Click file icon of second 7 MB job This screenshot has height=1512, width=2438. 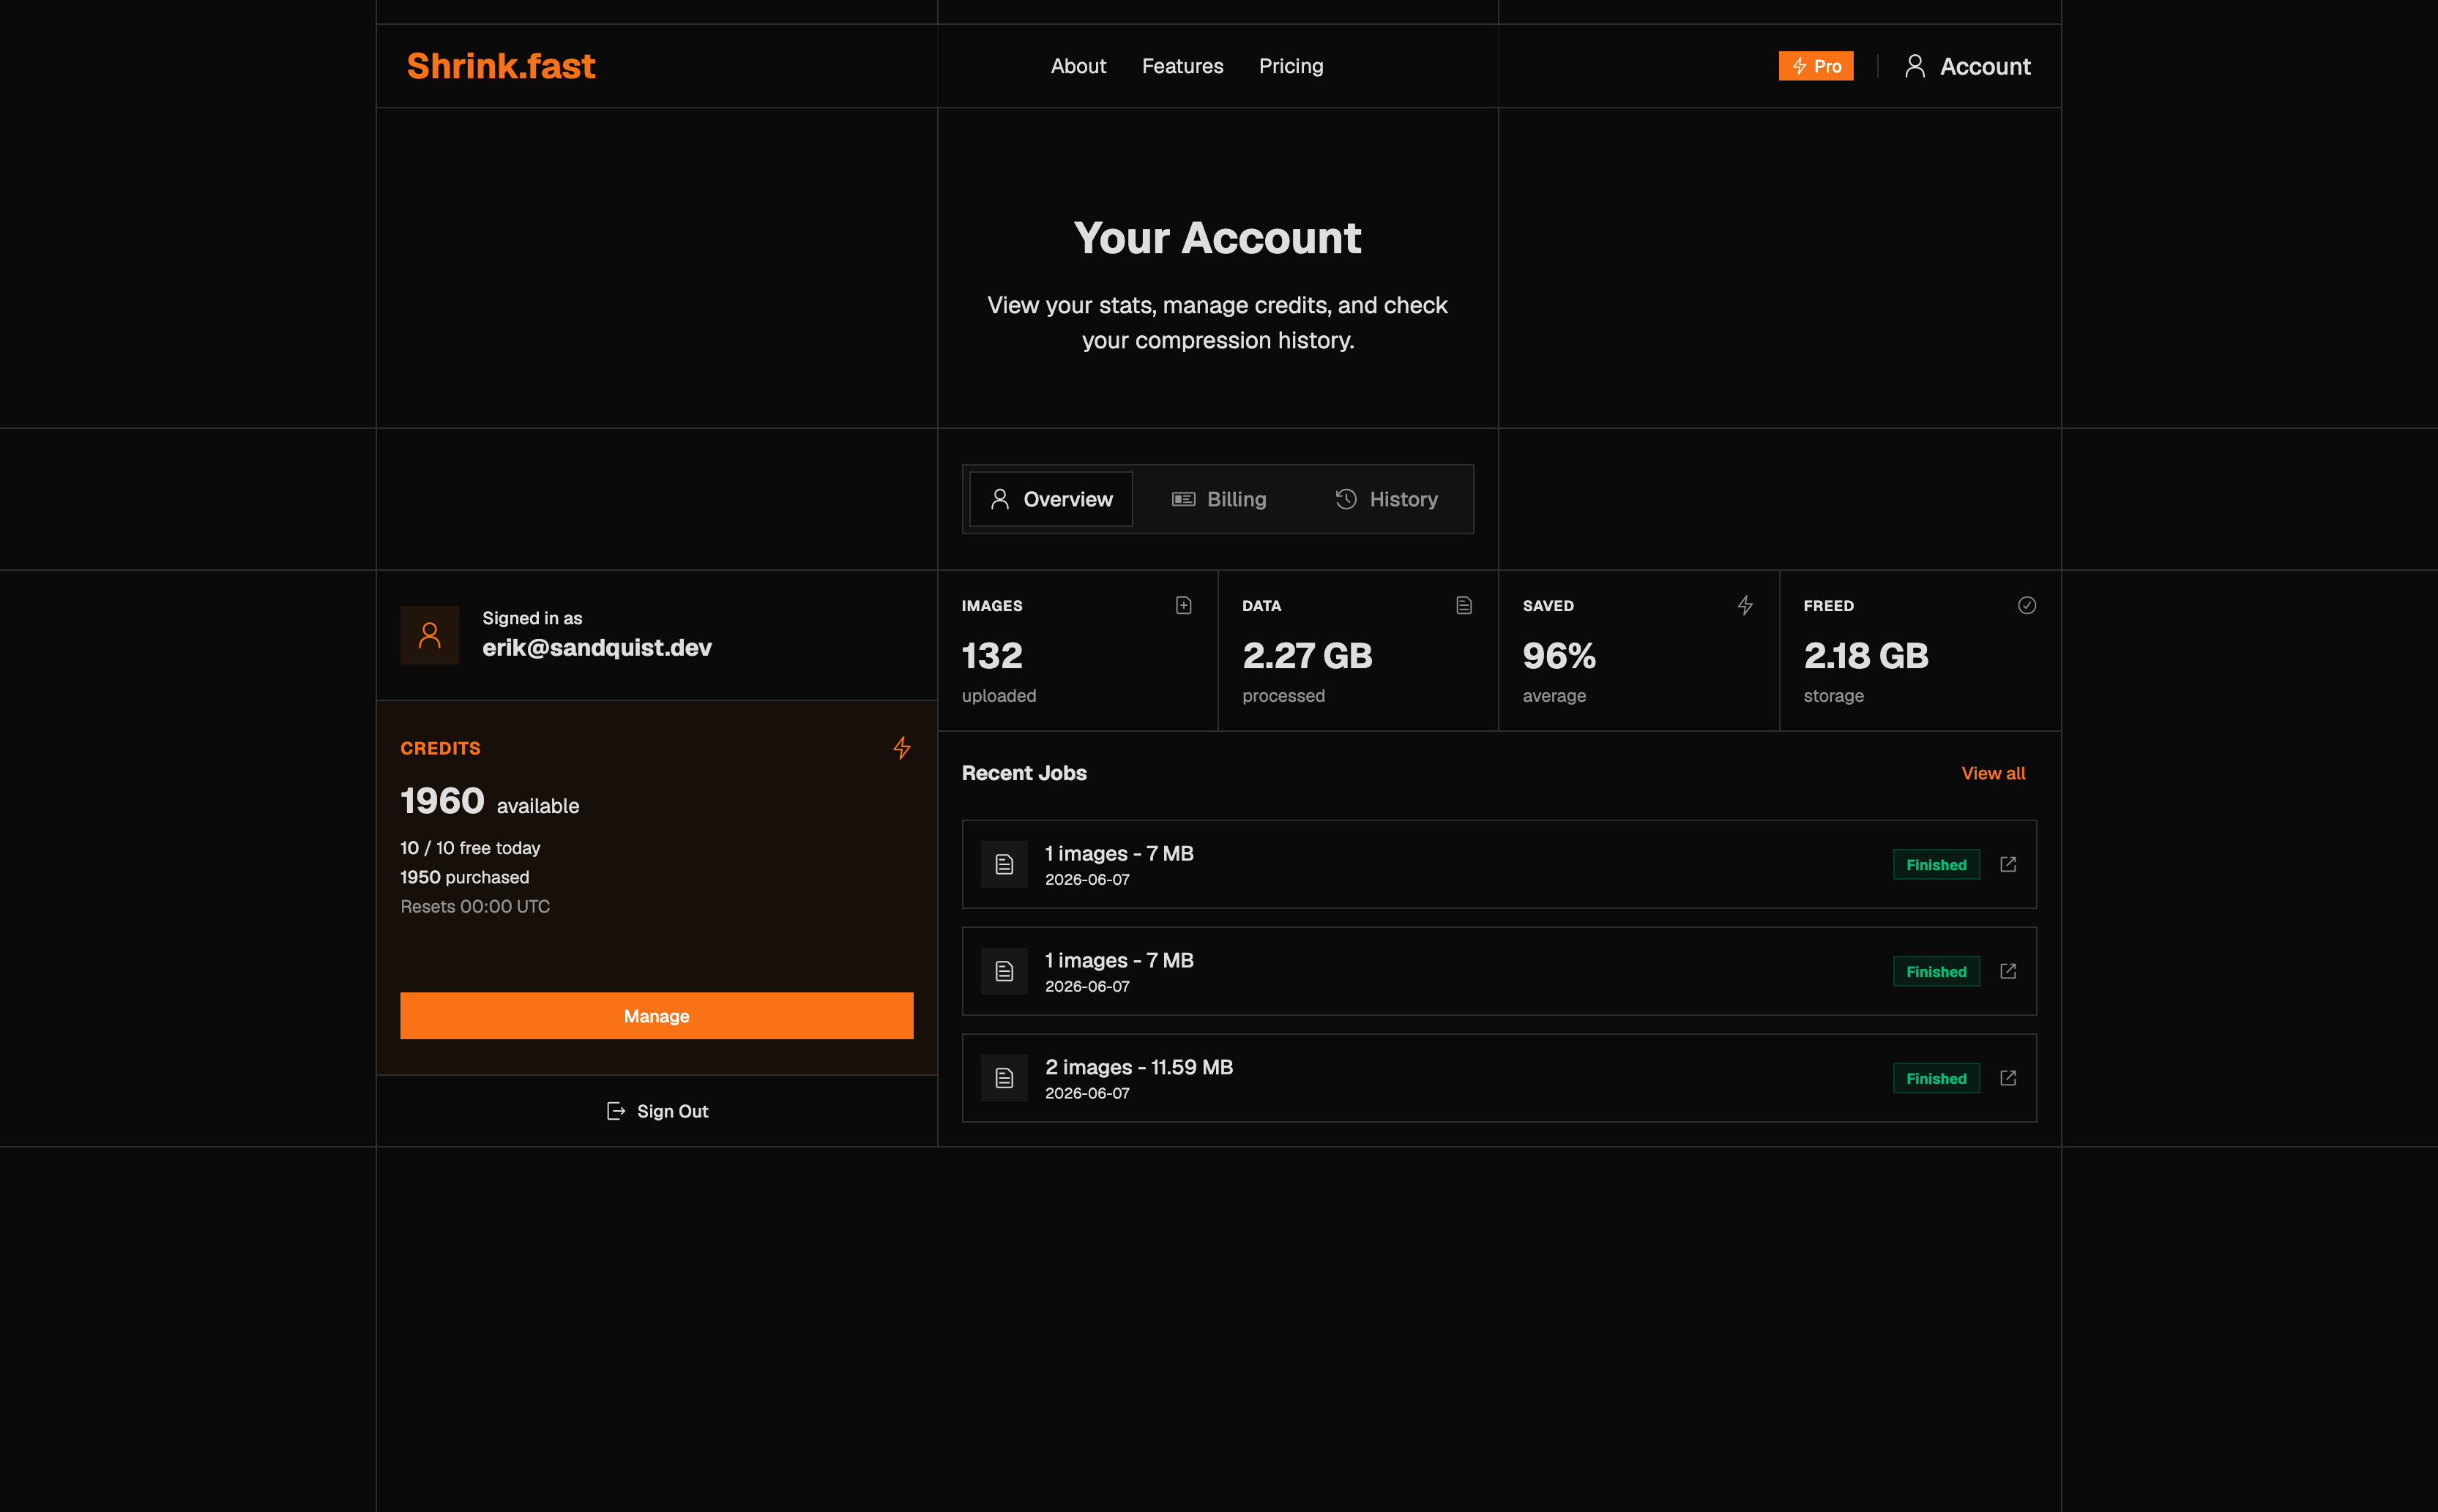point(1004,972)
